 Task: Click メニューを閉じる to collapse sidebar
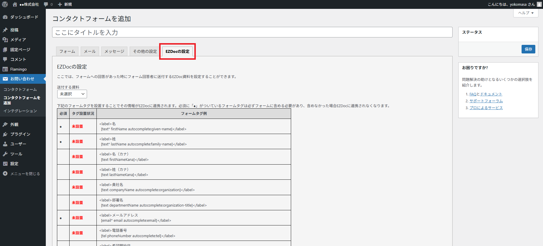[25, 173]
